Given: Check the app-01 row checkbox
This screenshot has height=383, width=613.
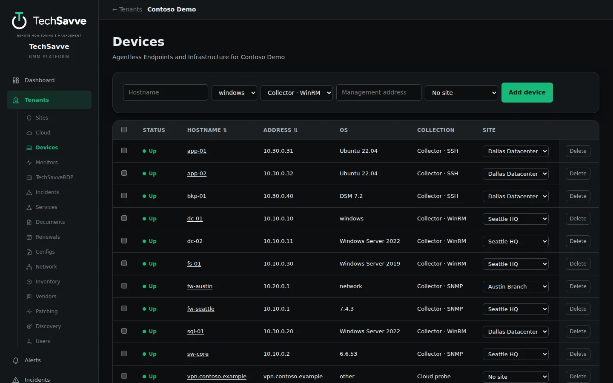Looking at the screenshot, I should coord(124,151).
